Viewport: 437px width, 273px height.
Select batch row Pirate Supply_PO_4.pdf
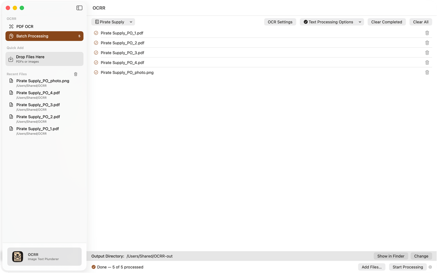(x=262, y=63)
